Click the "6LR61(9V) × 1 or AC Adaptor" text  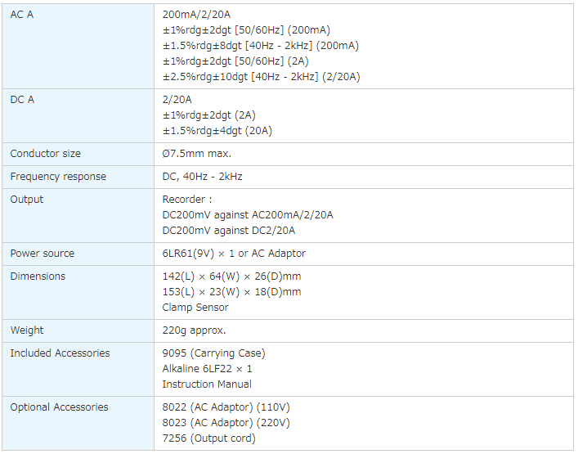[x=234, y=254]
